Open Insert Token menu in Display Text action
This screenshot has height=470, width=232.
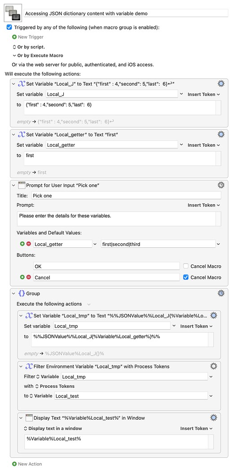pos(197,428)
